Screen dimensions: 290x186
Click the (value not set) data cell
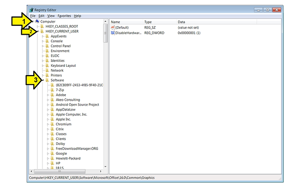188,27
